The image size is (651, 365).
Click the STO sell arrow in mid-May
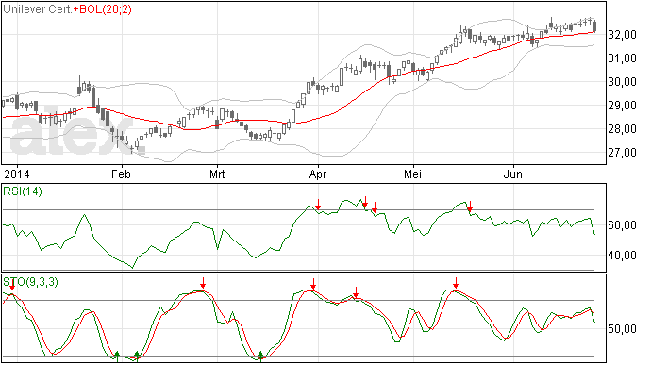456,283
